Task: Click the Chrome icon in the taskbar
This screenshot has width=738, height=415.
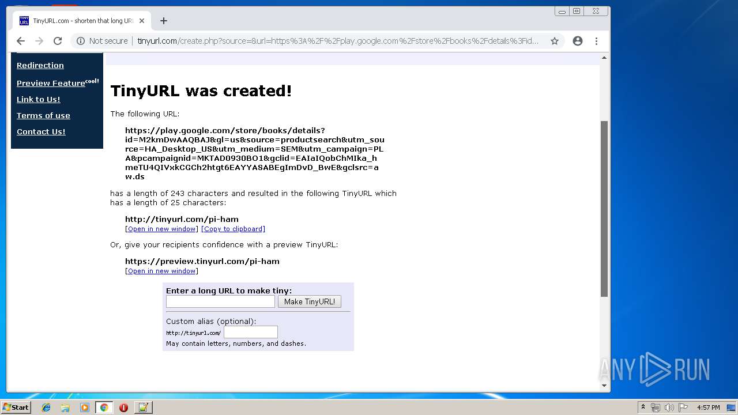Action: (x=104, y=408)
